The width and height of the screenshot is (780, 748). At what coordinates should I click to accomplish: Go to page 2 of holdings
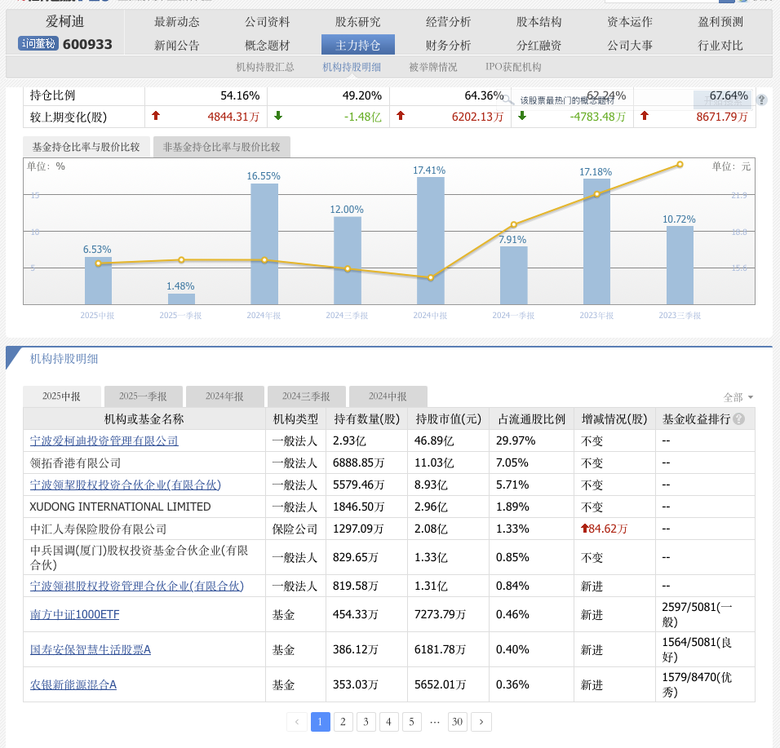343,722
